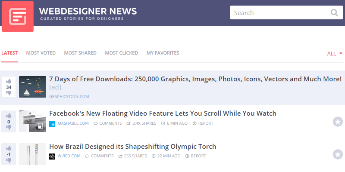Upvote the Brazil Olympic Torch story

pyautogui.click(x=9, y=148)
